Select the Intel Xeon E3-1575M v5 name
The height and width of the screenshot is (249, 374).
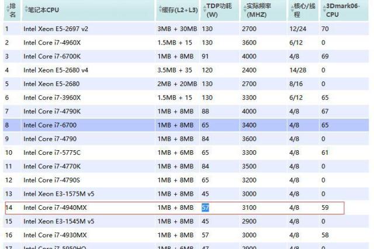(x=59, y=194)
